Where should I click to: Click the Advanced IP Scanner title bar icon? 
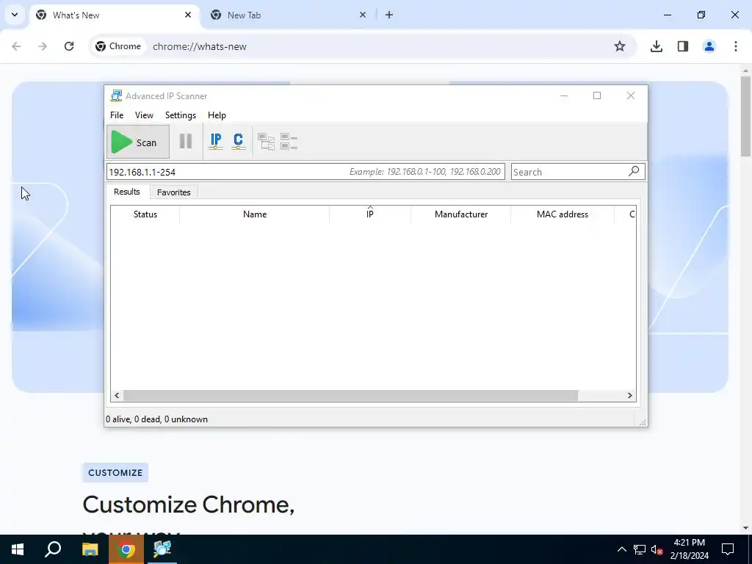[116, 95]
